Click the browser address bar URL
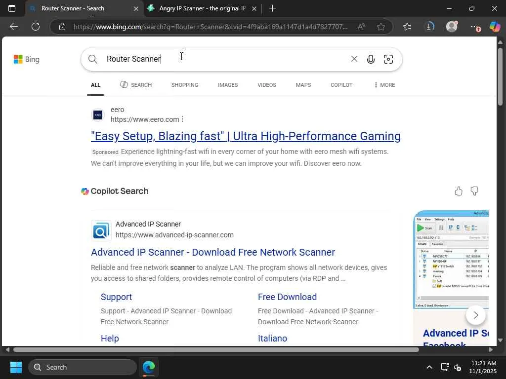This screenshot has height=379, width=506. 211,27
